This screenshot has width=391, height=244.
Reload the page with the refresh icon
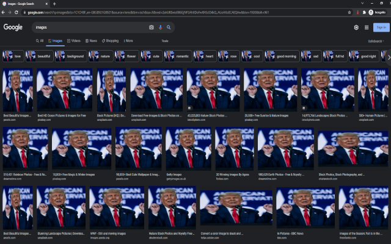pos(16,12)
